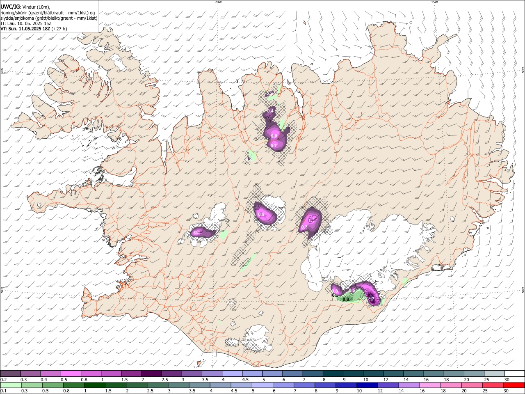Click the 'slydda/snjókoma' legend description line
Screen dimensions: 525x394
click(x=49, y=18)
